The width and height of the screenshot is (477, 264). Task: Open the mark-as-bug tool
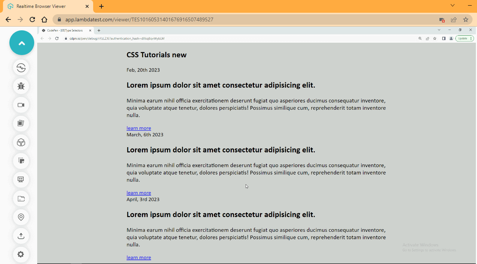point(21,86)
